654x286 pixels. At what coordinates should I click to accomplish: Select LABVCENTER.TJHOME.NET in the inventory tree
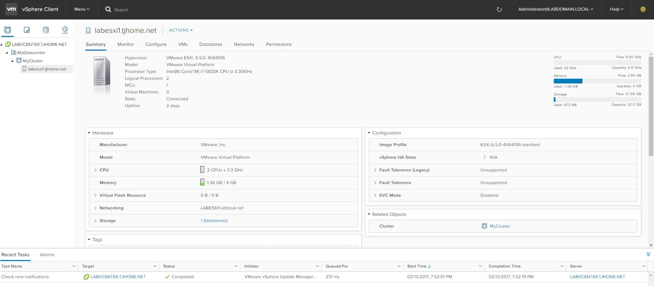coord(39,44)
